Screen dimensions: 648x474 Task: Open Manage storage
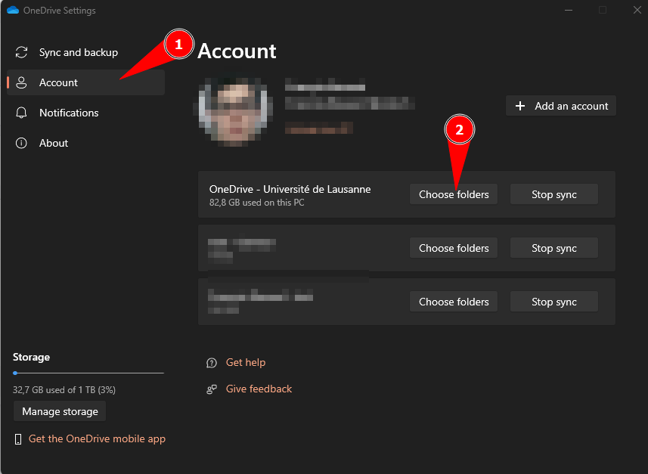[60, 411]
